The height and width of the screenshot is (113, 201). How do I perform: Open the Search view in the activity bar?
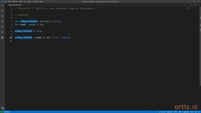[x=3, y=6]
